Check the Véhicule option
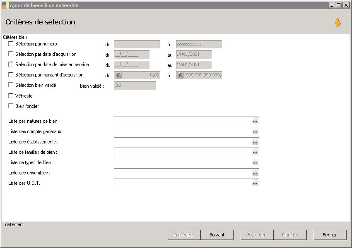352x248 pixels. coord(11,96)
